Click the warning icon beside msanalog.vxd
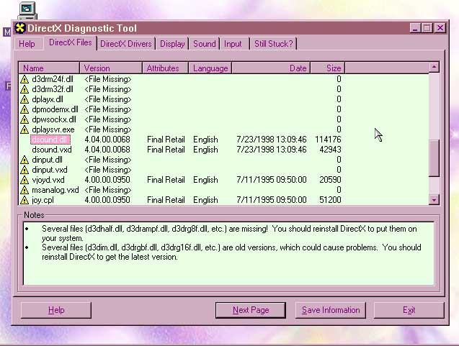Screen dimensions: 459x346 [24, 190]
